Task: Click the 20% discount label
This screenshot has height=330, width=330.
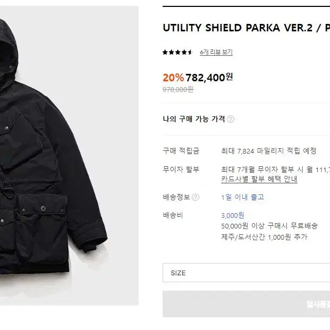Action: 173,78
